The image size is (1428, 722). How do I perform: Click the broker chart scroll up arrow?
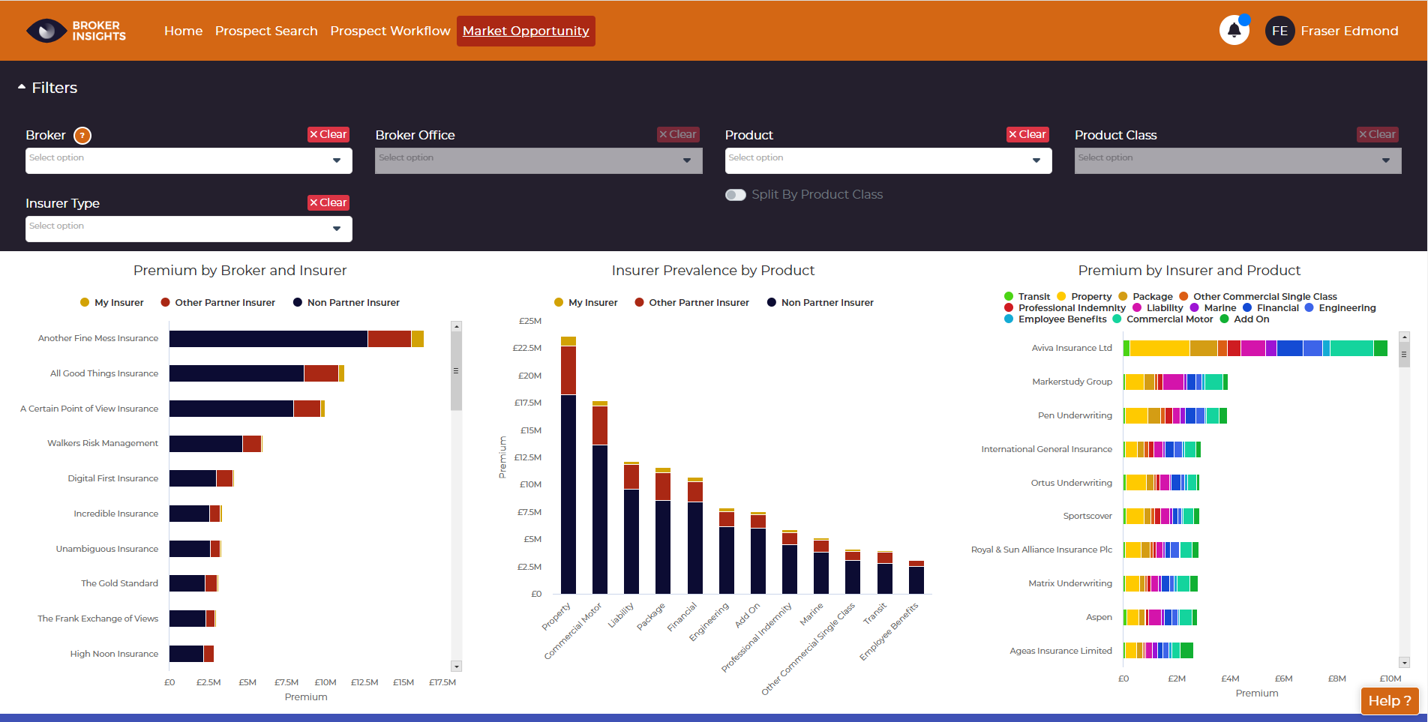[x=456, y=327]
